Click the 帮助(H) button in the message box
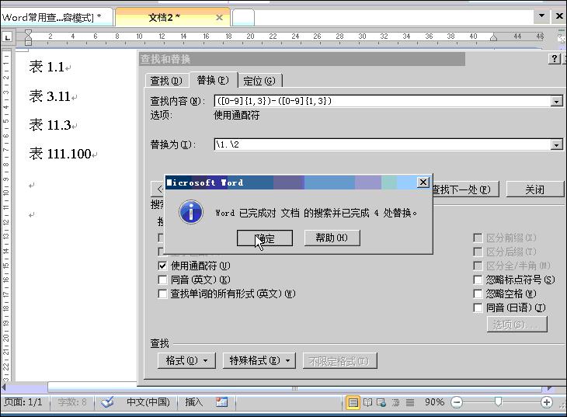Viewport: 567px width, 417px height. 332,238
